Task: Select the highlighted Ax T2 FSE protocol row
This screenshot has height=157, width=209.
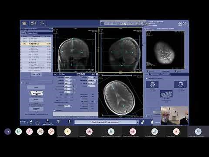Action: [x=36, y=44]
